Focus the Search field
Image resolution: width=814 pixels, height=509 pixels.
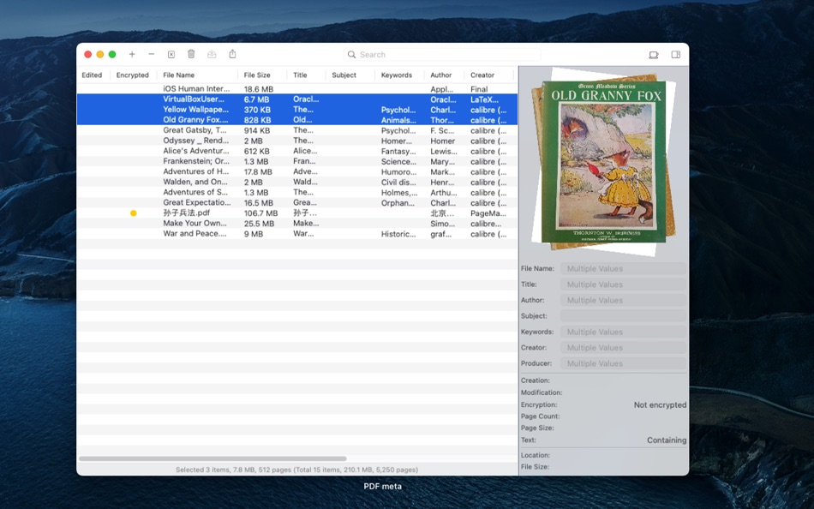(x=442, y=55)
